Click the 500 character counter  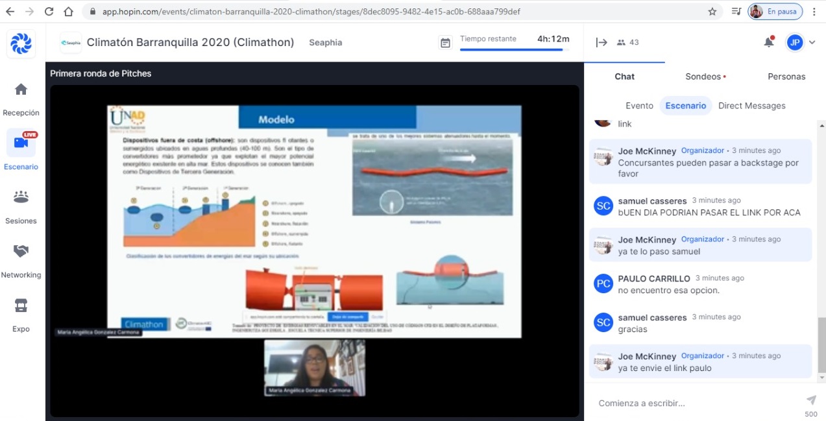(810, 414)
